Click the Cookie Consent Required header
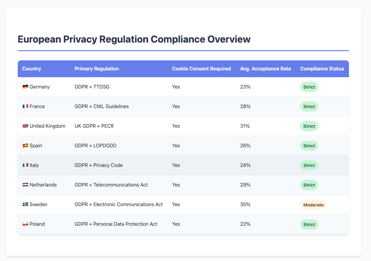Viewport: 371px width, 261px height. [x=201, y=69]
